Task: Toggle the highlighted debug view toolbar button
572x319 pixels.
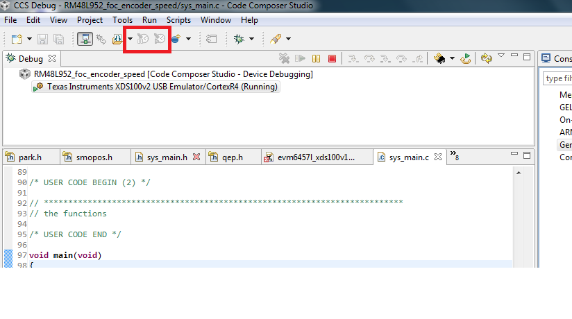Action: [85, 39]
